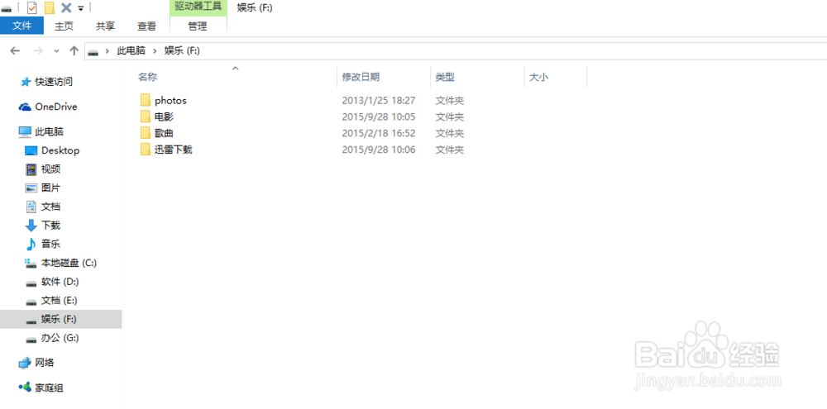Select the 迅雷下载 folder icon
The image size is (827, 409).
146,150
